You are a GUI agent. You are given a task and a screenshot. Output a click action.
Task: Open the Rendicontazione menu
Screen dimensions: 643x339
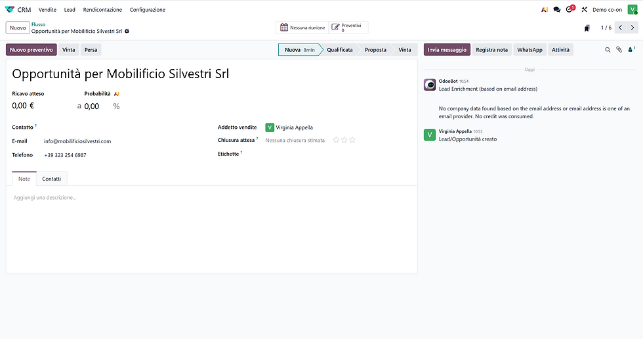(102, 9)
